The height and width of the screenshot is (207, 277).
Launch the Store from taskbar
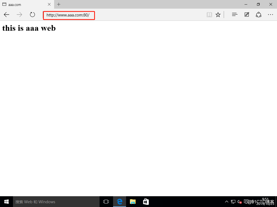(146, 202)
